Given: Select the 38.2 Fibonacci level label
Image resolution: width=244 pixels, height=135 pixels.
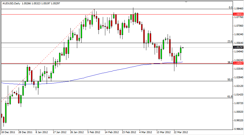Looking at the screenshot, I should pyautogui.click(x=230, y=62).
